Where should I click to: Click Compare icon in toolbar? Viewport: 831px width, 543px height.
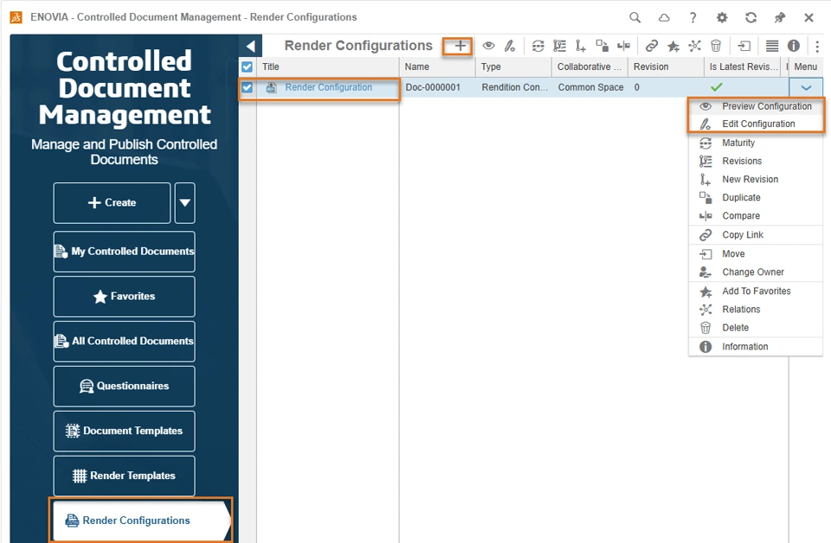tap(624, 46)
